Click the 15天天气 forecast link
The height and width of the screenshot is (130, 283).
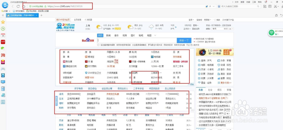(173, 27)
